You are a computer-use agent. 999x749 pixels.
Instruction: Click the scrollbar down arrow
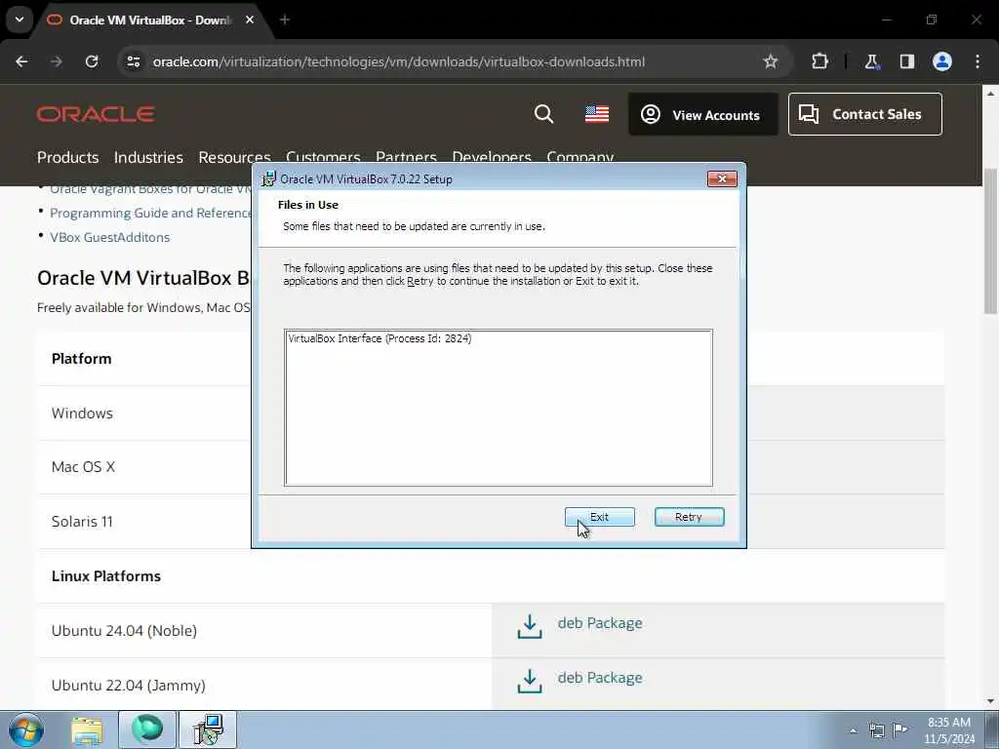point(990,701)
